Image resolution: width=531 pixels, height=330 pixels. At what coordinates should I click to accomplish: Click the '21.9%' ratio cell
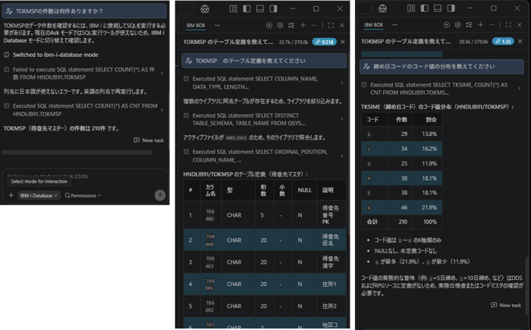427,207
